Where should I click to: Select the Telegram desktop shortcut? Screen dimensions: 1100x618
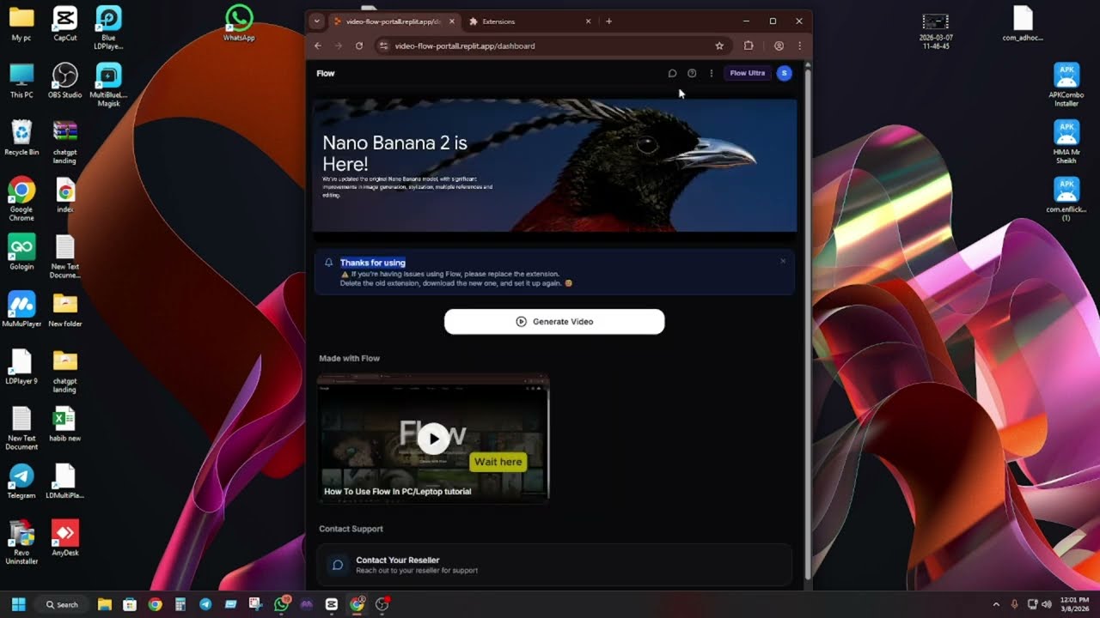(x=21, y=481)
